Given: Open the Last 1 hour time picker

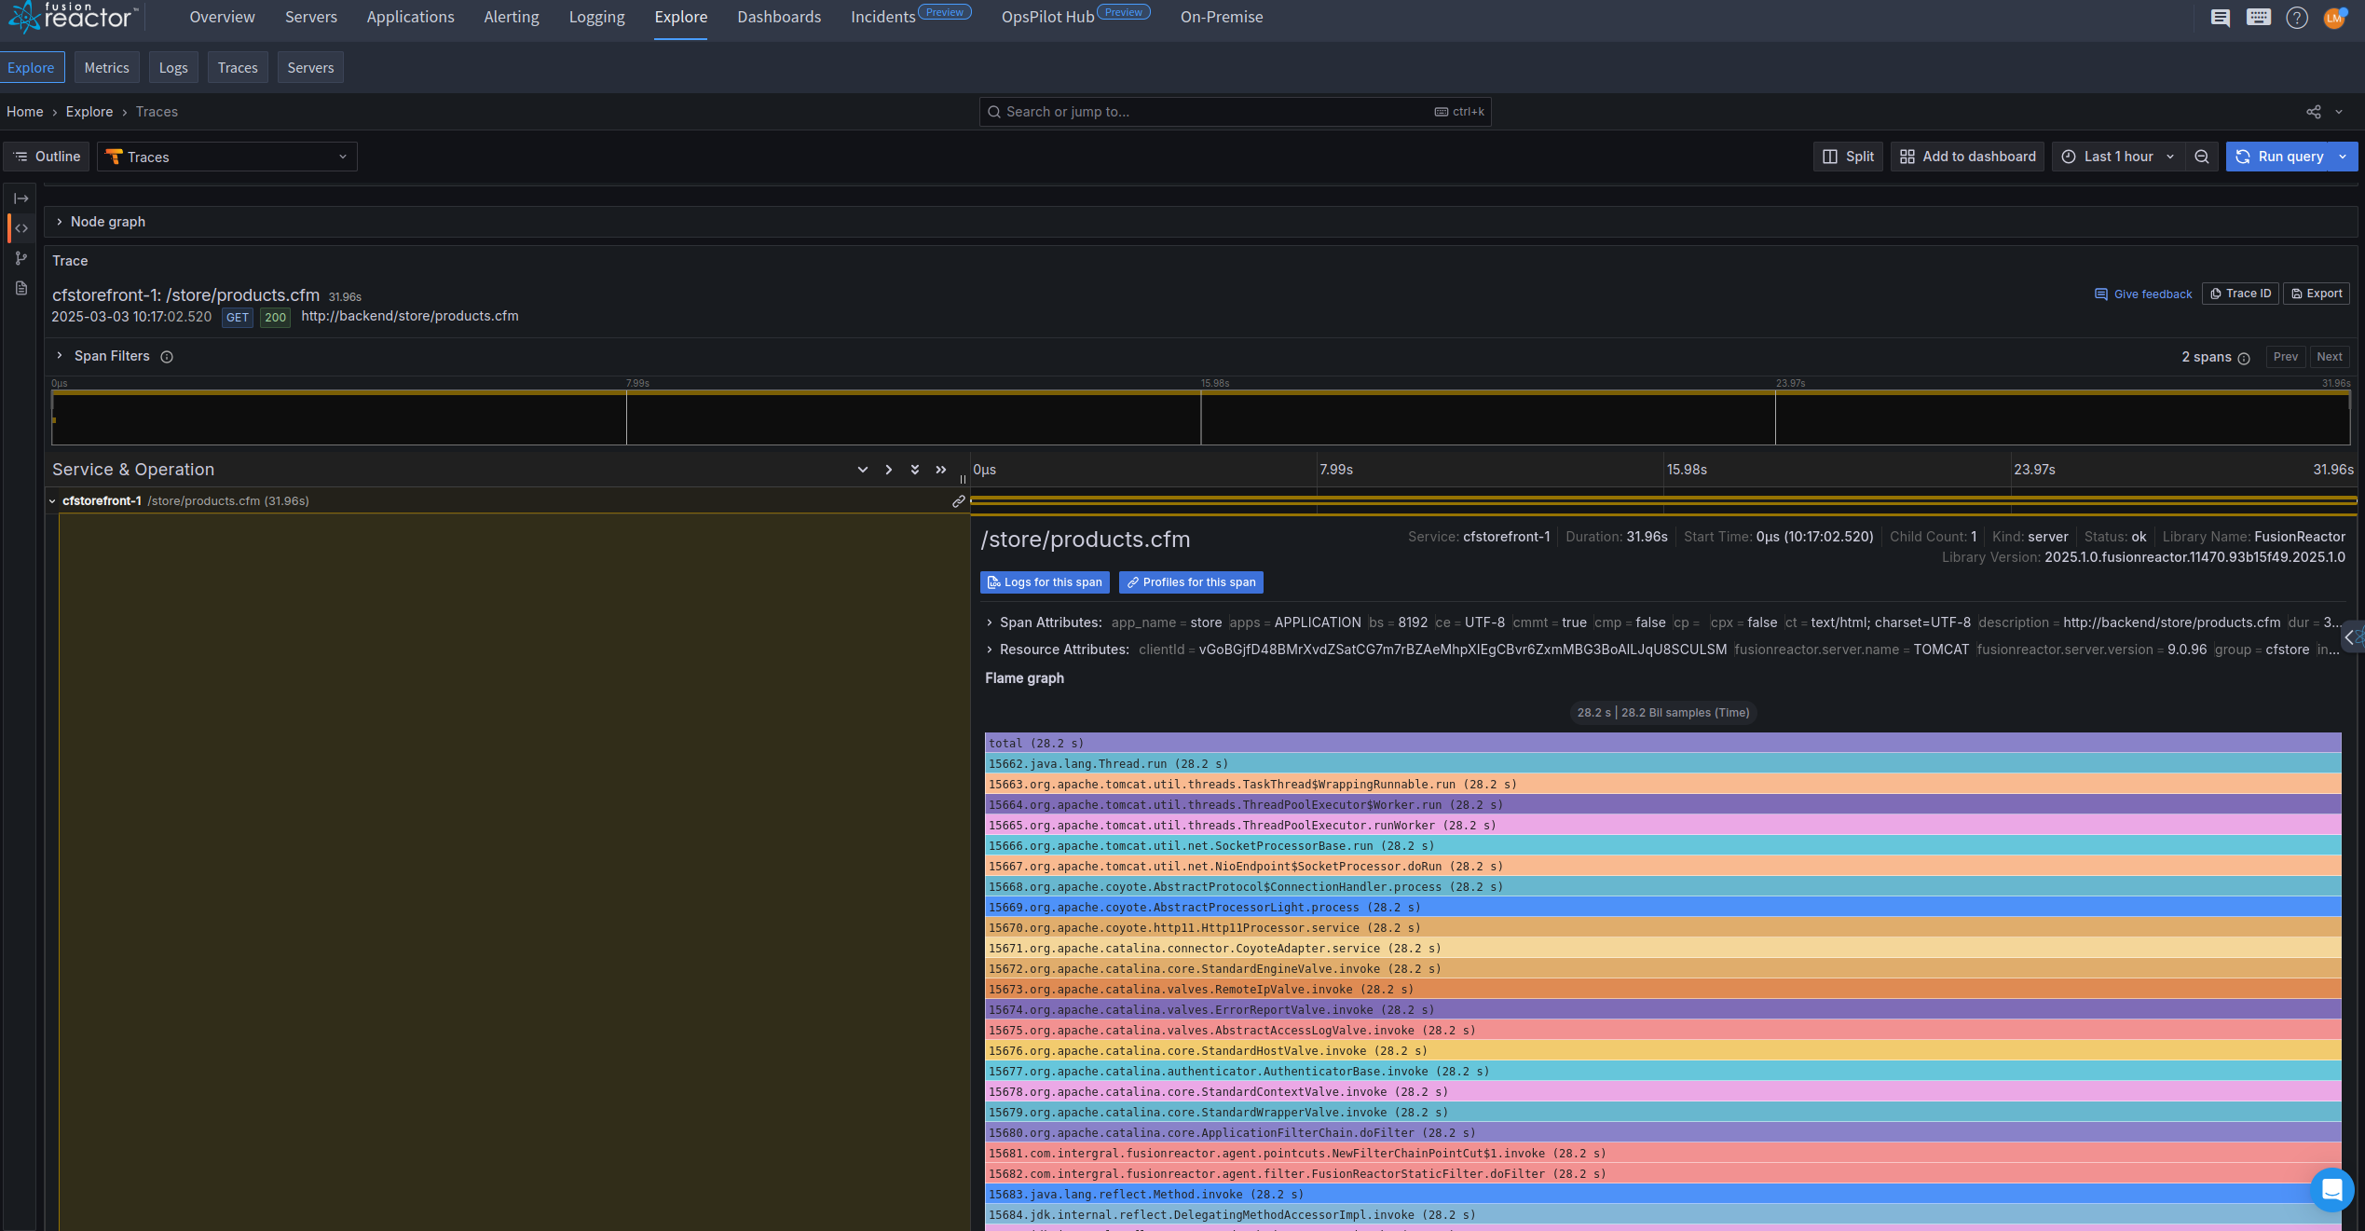Looking at the screenshot, I should pos(2117,157).
